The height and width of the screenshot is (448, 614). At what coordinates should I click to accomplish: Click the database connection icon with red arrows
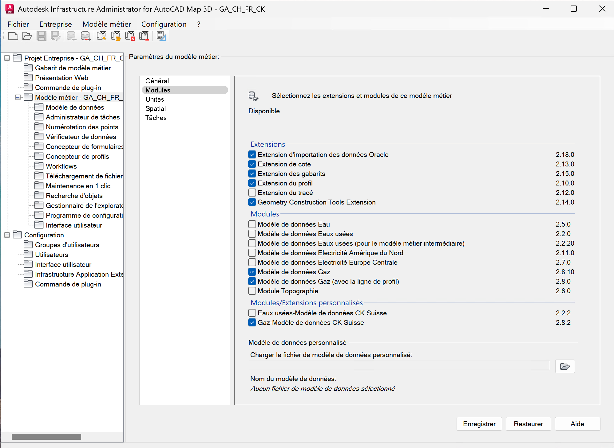point(85,36)
